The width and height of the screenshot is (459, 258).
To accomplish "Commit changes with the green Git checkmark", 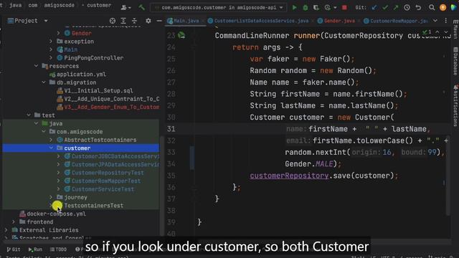I will pyautogui.click(x=385, y=8).
